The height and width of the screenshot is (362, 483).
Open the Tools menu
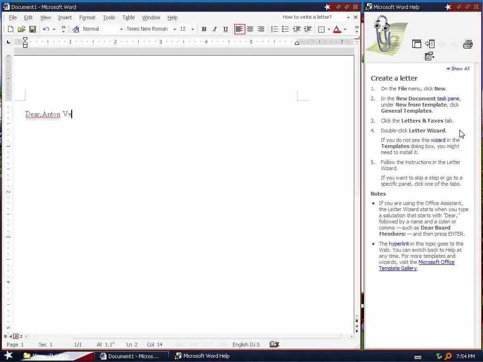tap(109, 17)
